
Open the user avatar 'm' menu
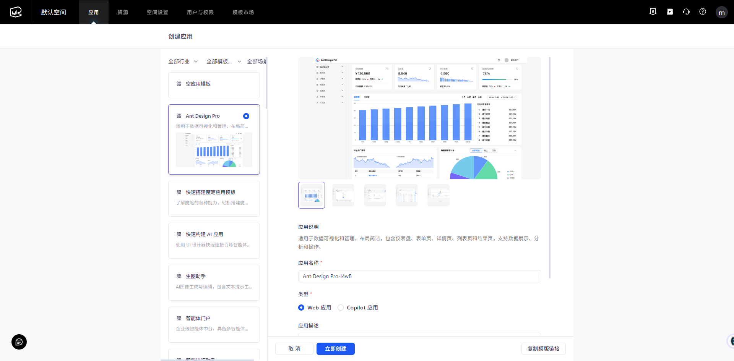722,12
